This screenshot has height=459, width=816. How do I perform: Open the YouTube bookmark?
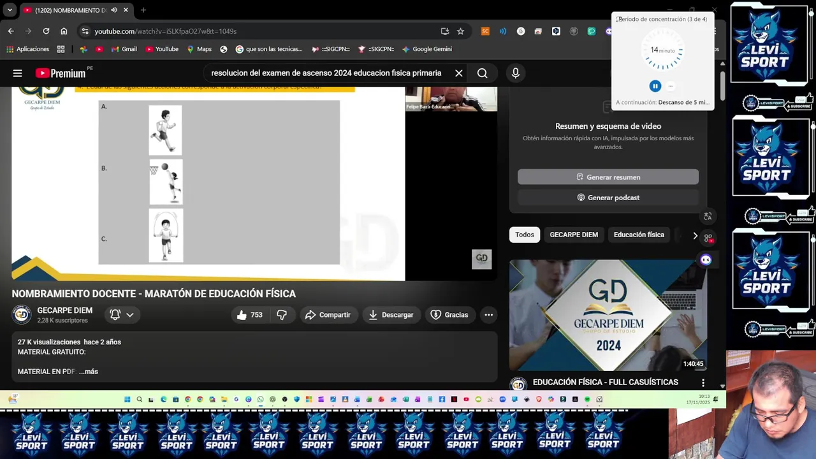tap(161, 49)
